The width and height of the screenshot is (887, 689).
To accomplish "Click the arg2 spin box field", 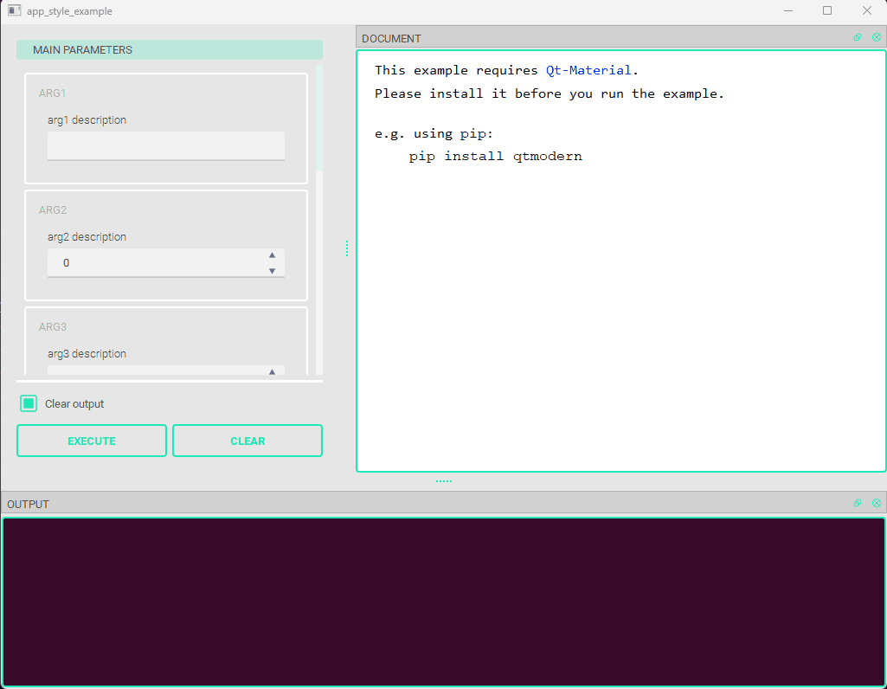I will point(166,263).
